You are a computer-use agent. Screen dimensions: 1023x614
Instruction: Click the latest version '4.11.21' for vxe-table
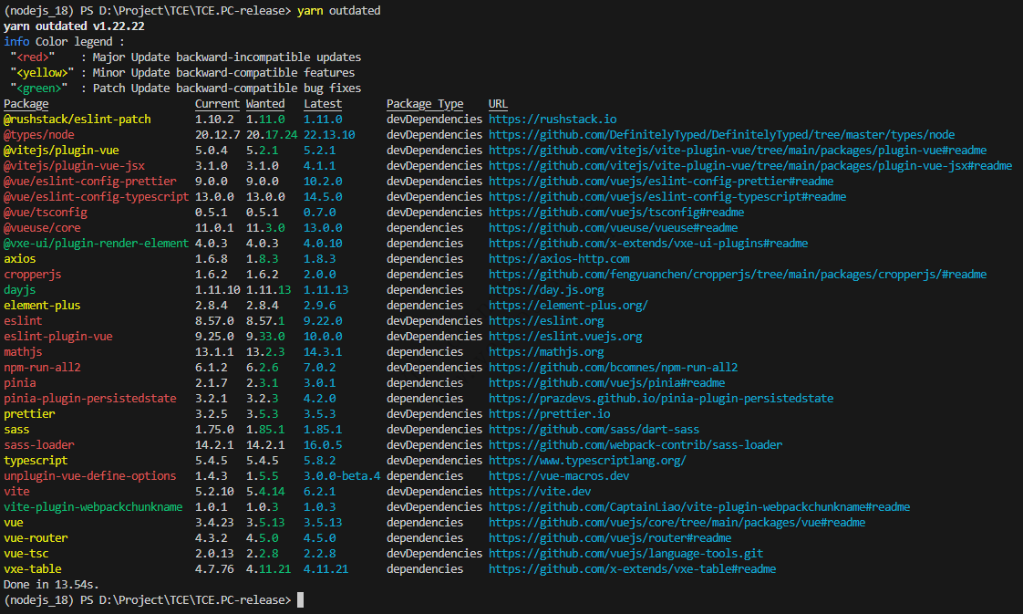pyautogui.click(x=325, y=569)
